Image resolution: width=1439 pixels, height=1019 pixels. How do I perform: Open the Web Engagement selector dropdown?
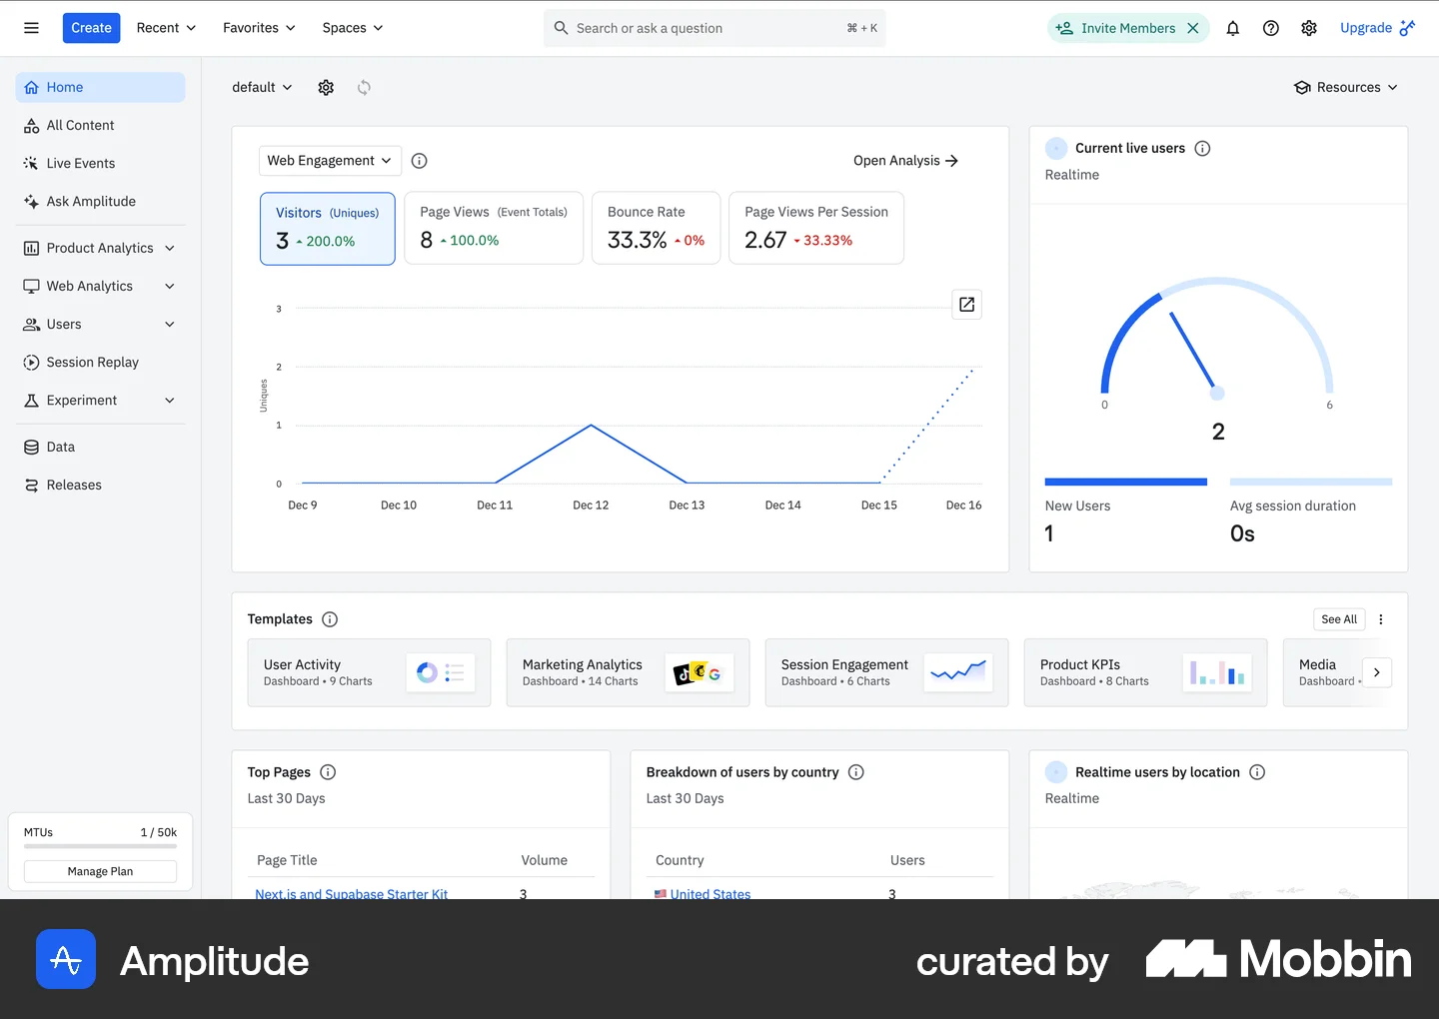(x=330, y=161)
